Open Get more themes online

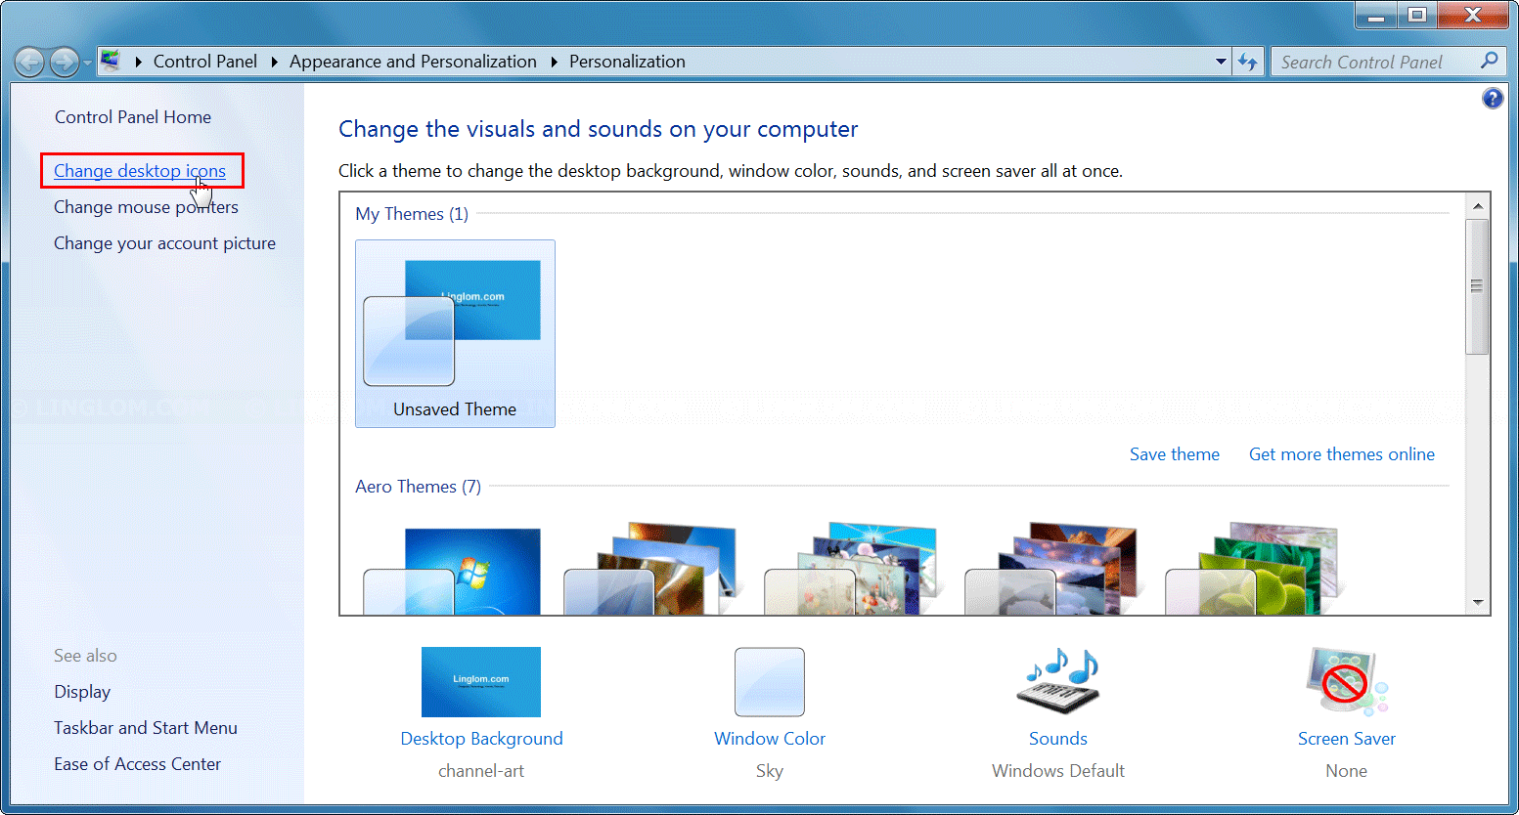pos(1341,453)
